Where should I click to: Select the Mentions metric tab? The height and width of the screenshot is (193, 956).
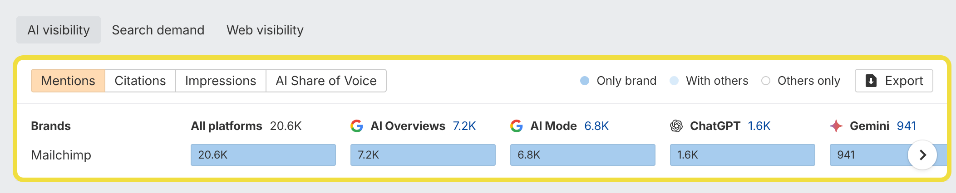[68, 81]
